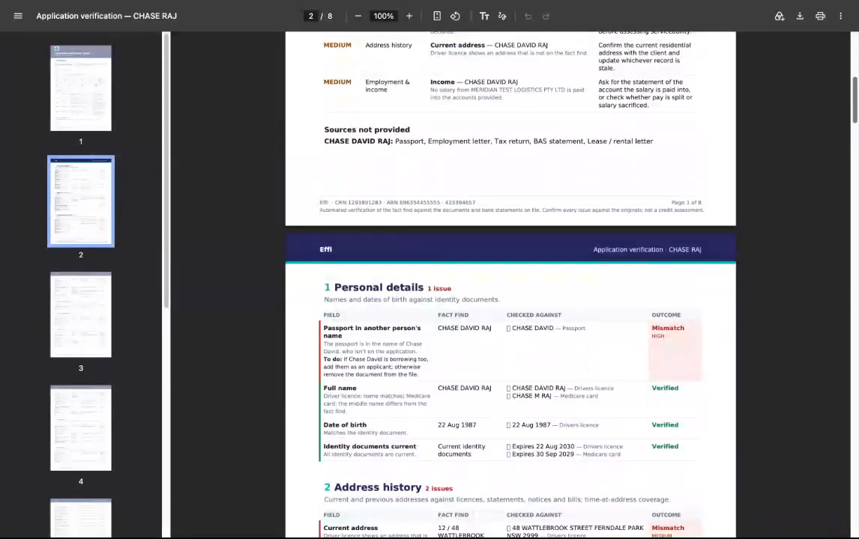Click the undo arrow icon
Image resolution: width=859 pixels, height=539 pixels.
pyautogui.click(x=528, y=16)
